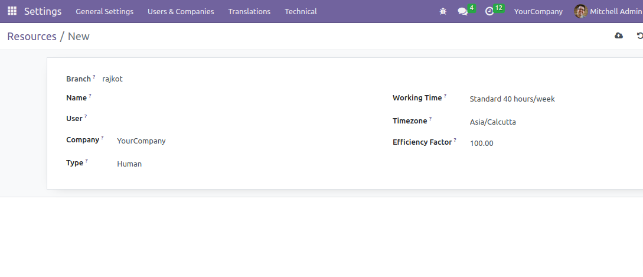The height and width of the screenshot is (277, 643).
Task: Switch company via YourCompany selector
Action: [538, 11]
